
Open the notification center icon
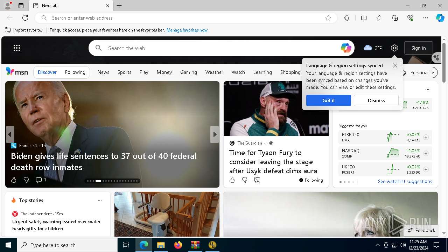[x=436, y=245]
